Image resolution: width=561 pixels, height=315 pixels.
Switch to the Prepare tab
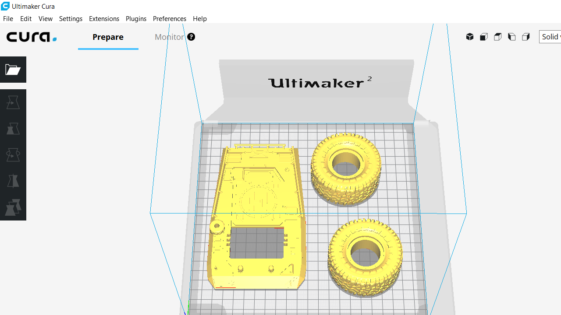(x=108, y=37)
